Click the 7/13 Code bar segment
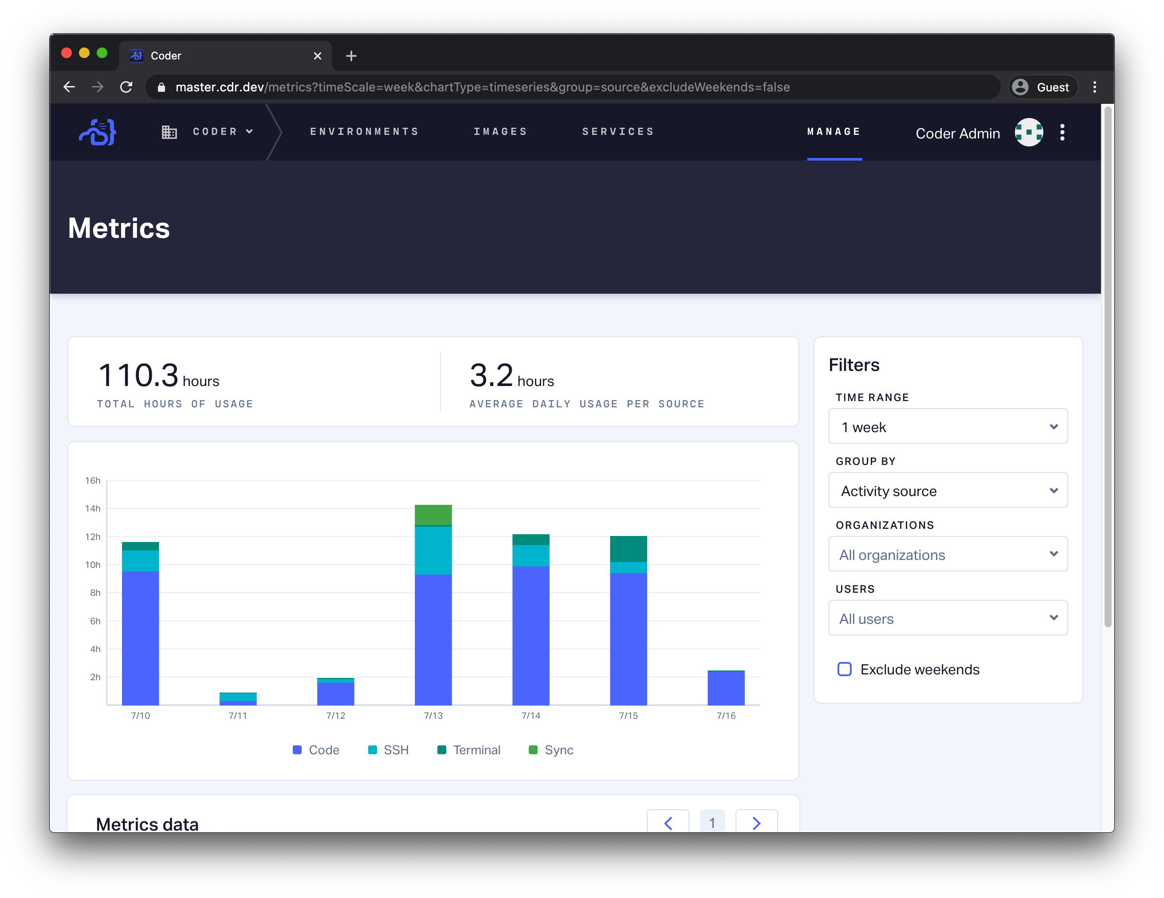 433,639
